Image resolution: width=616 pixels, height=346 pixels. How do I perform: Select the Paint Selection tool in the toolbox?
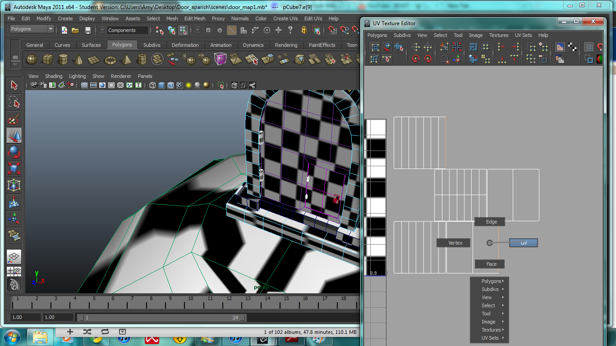tap(14, 118)
